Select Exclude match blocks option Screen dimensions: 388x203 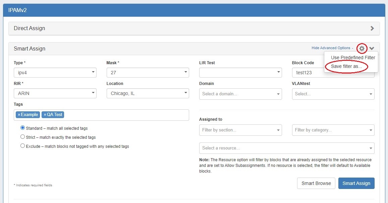point(23,146)
